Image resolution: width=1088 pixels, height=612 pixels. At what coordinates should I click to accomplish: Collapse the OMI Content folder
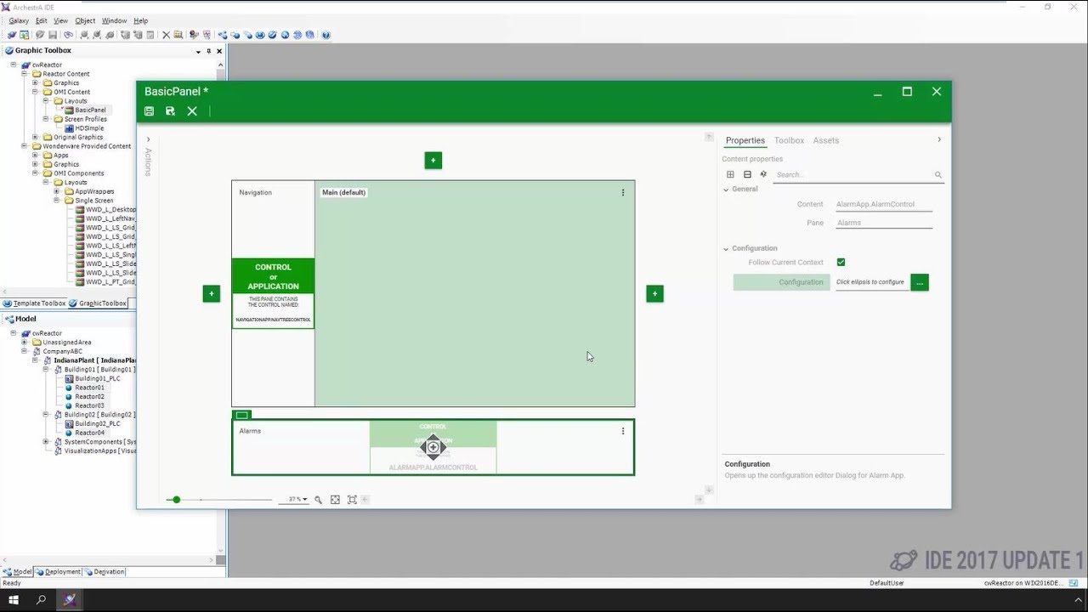tap(36, 92)
